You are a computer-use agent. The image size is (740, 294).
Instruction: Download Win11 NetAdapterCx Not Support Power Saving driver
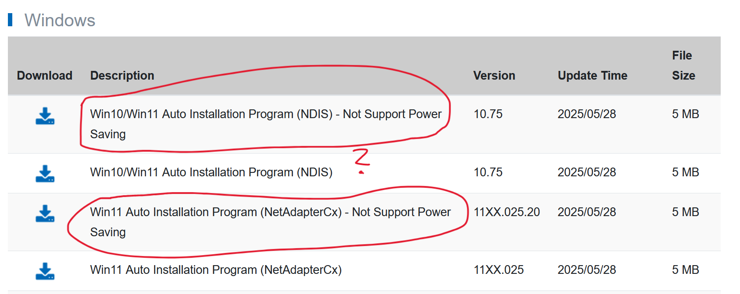coord(45,213)
